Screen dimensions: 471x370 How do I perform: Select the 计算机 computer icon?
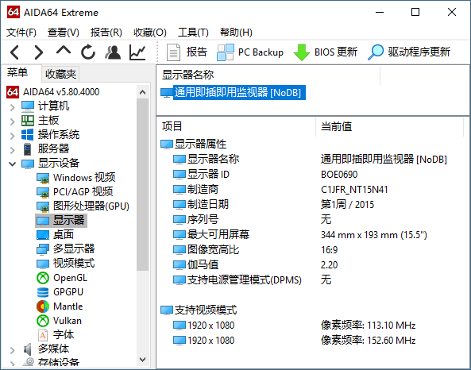click(x=28, y=106)
